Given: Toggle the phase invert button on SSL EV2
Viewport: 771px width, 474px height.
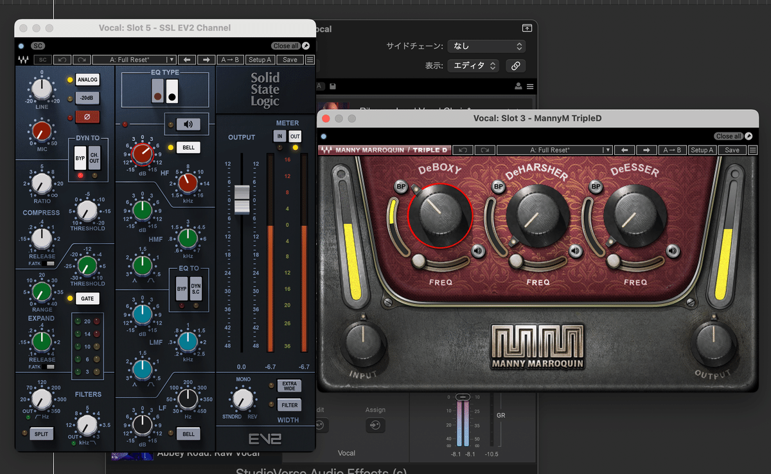Looking at the screenshot, I should pos(87,116).
